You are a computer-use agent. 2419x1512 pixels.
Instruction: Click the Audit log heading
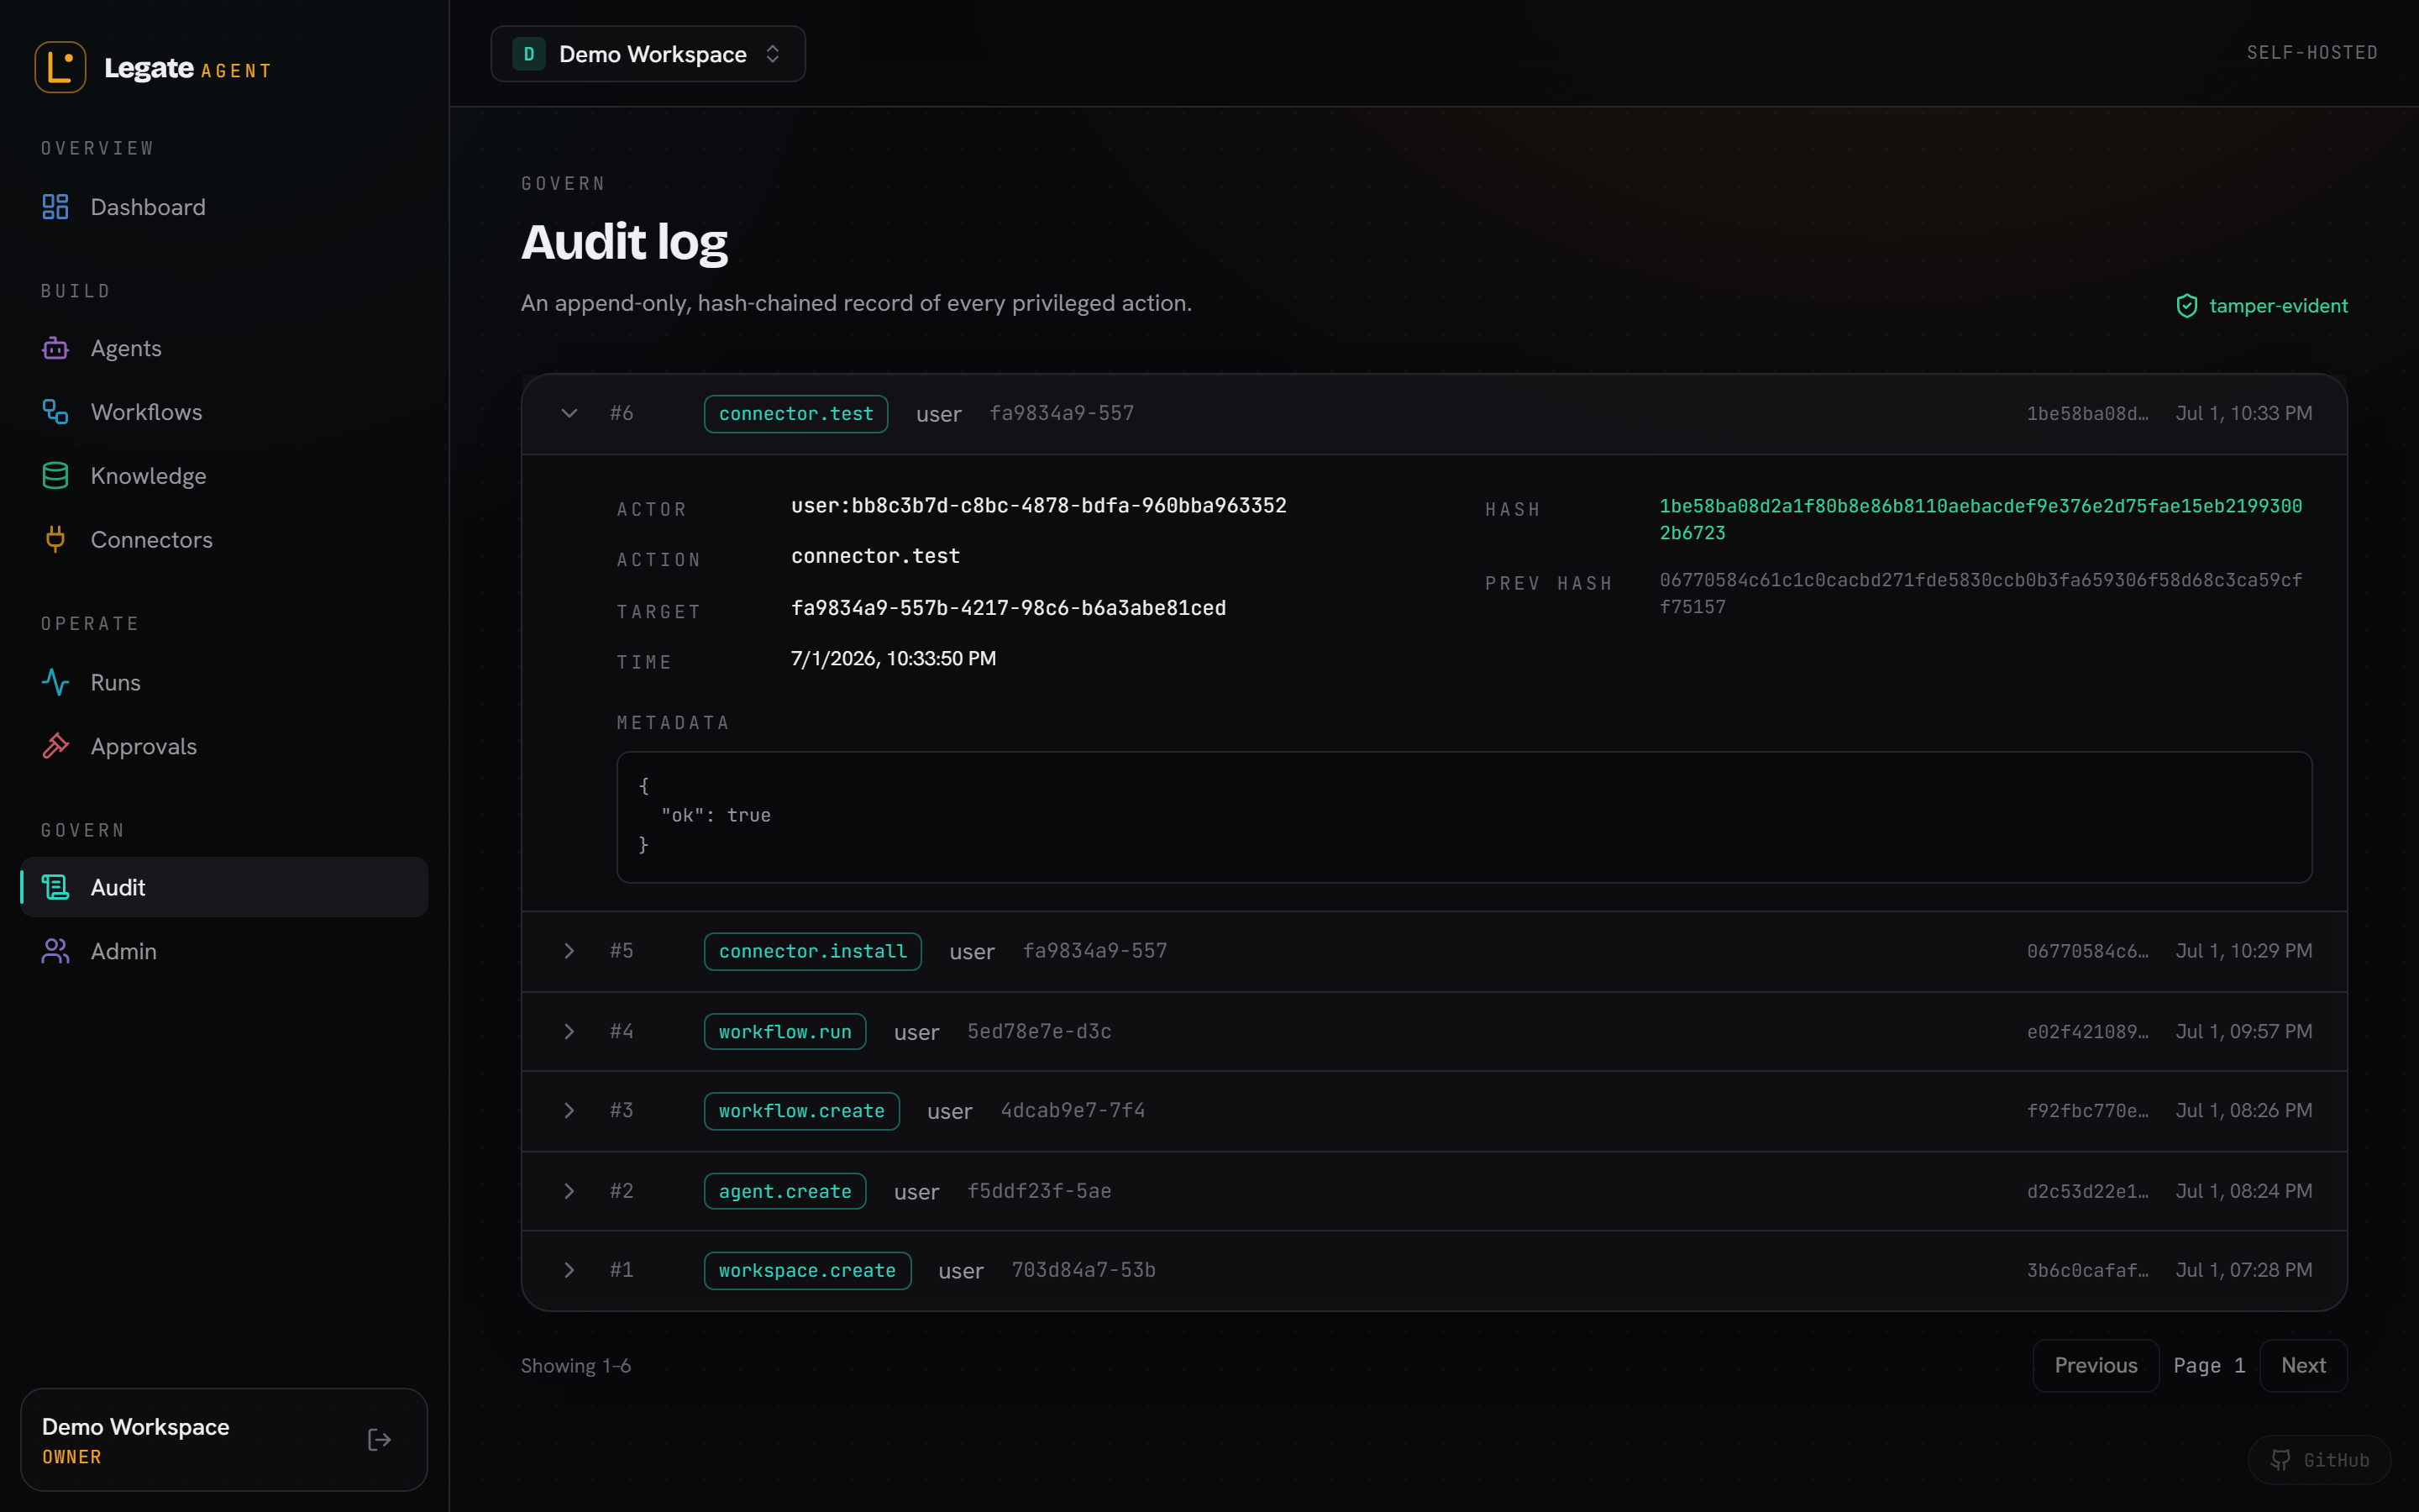(624, 243)
